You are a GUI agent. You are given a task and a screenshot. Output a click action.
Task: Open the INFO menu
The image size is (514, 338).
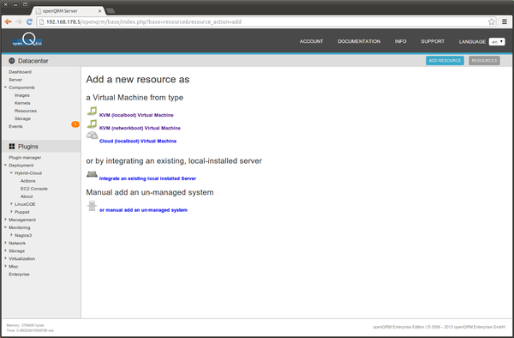point(401,41)
